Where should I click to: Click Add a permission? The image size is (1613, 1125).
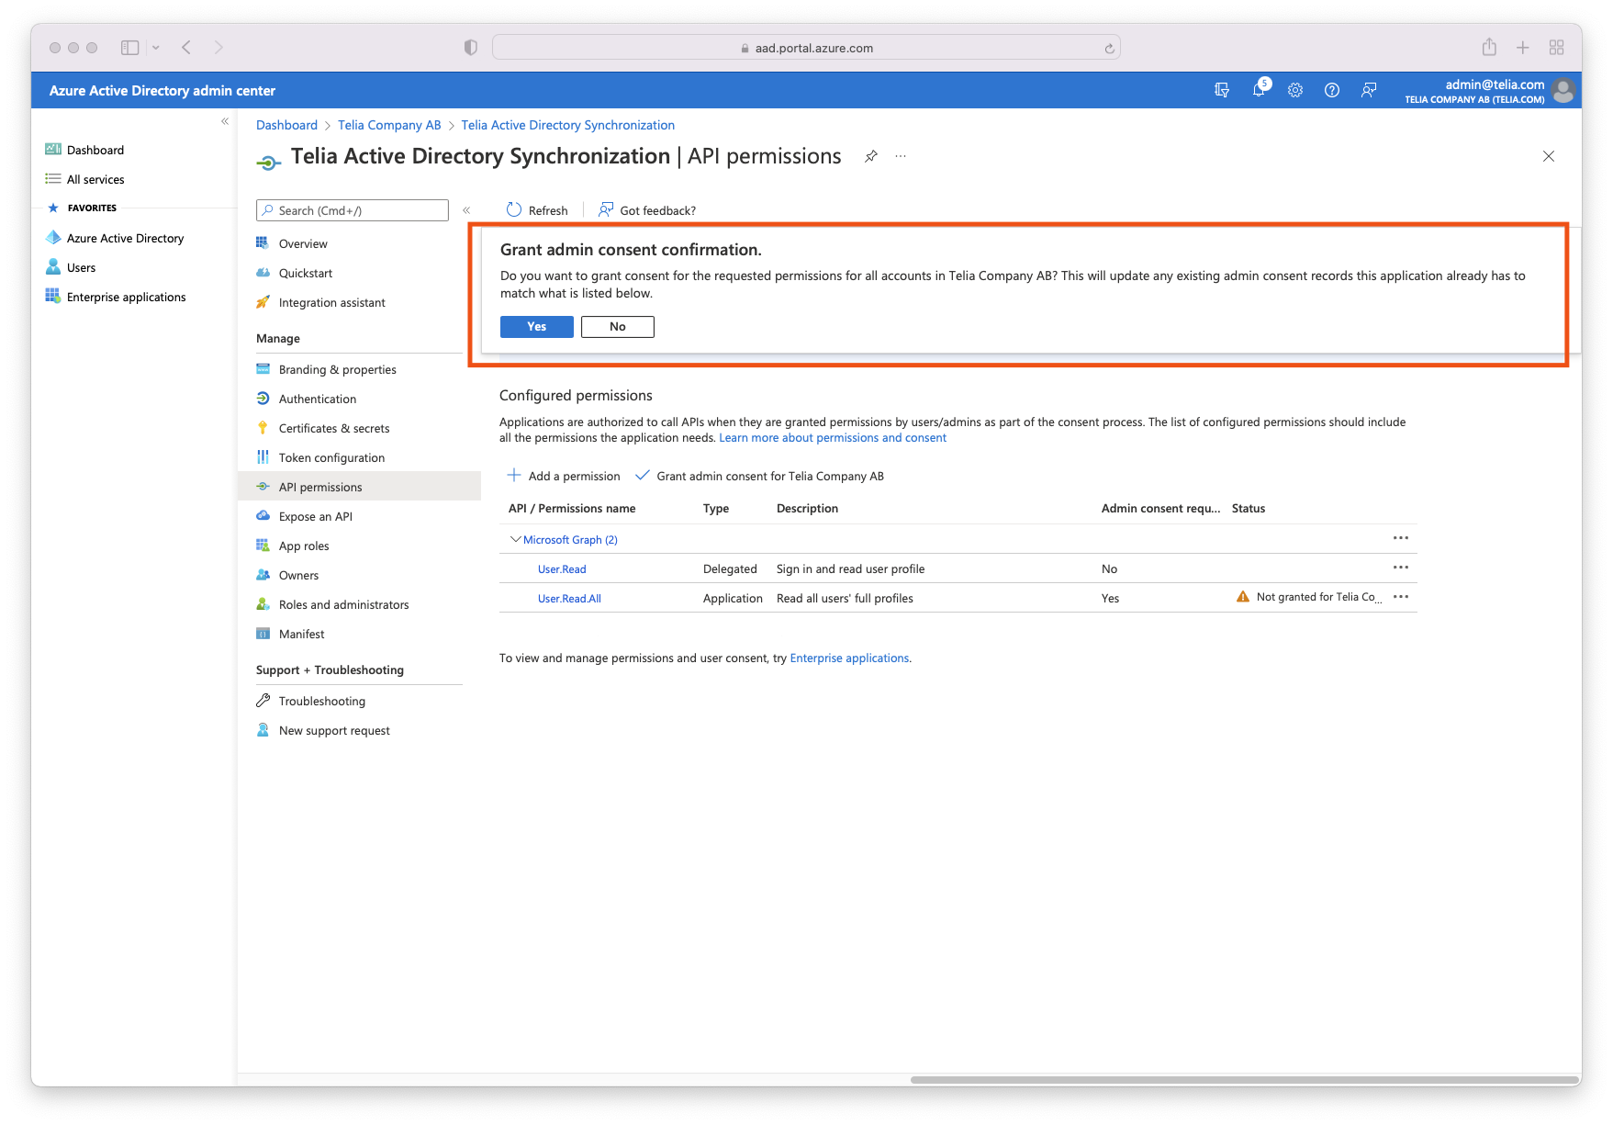564,476
